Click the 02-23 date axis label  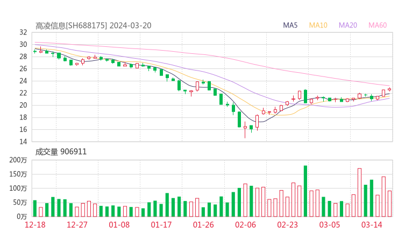[x=287, y=225]
